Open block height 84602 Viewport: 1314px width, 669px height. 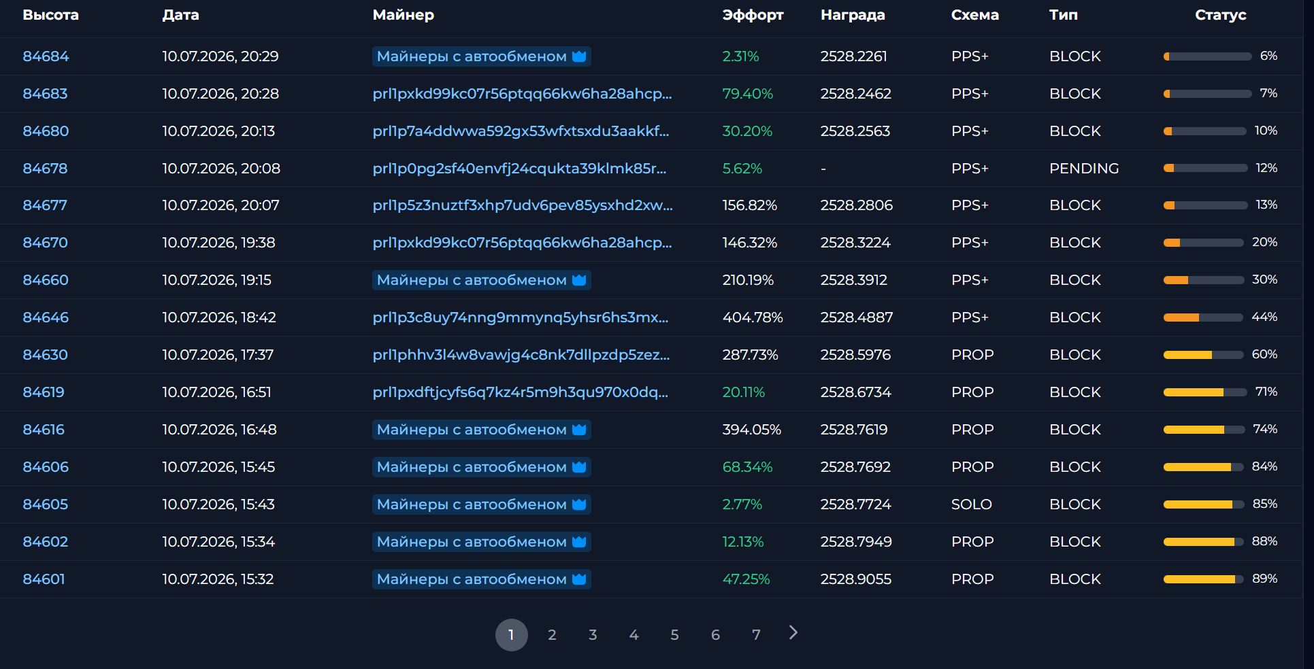coord(45,542)
